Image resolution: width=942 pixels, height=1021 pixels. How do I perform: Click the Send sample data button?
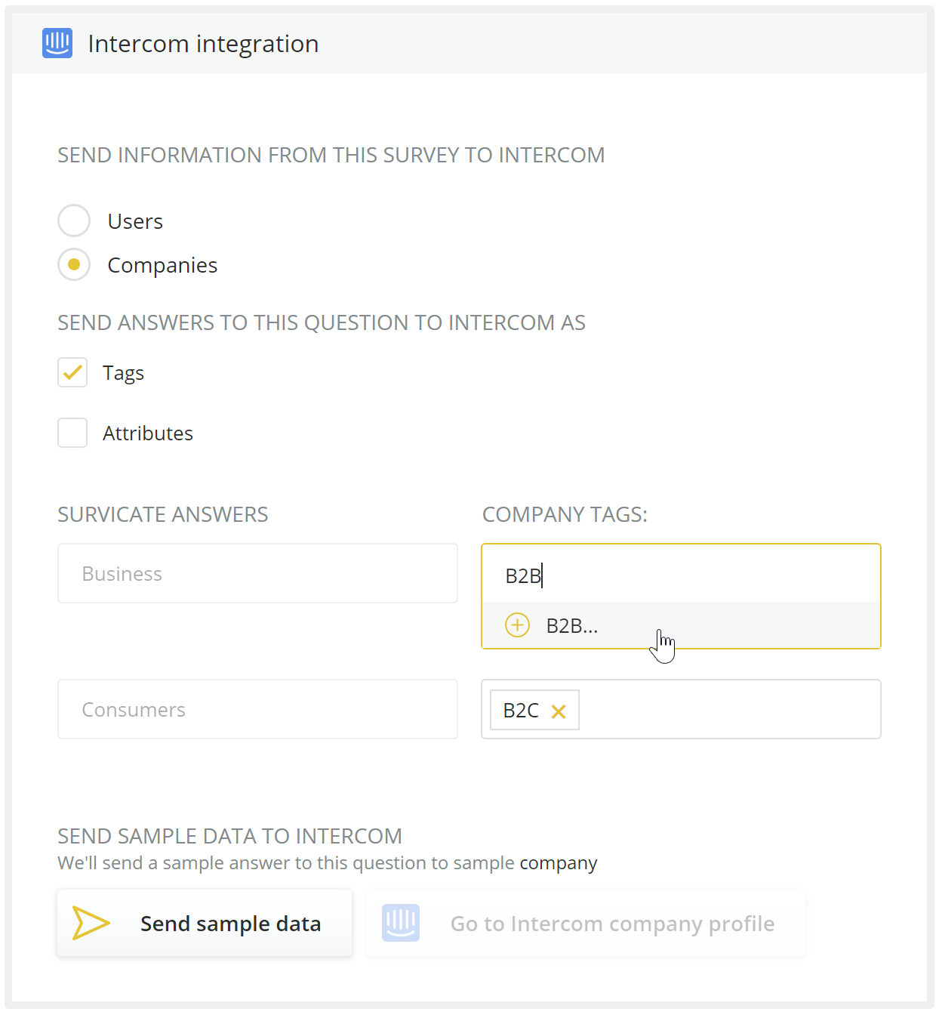tap(205, 923)
